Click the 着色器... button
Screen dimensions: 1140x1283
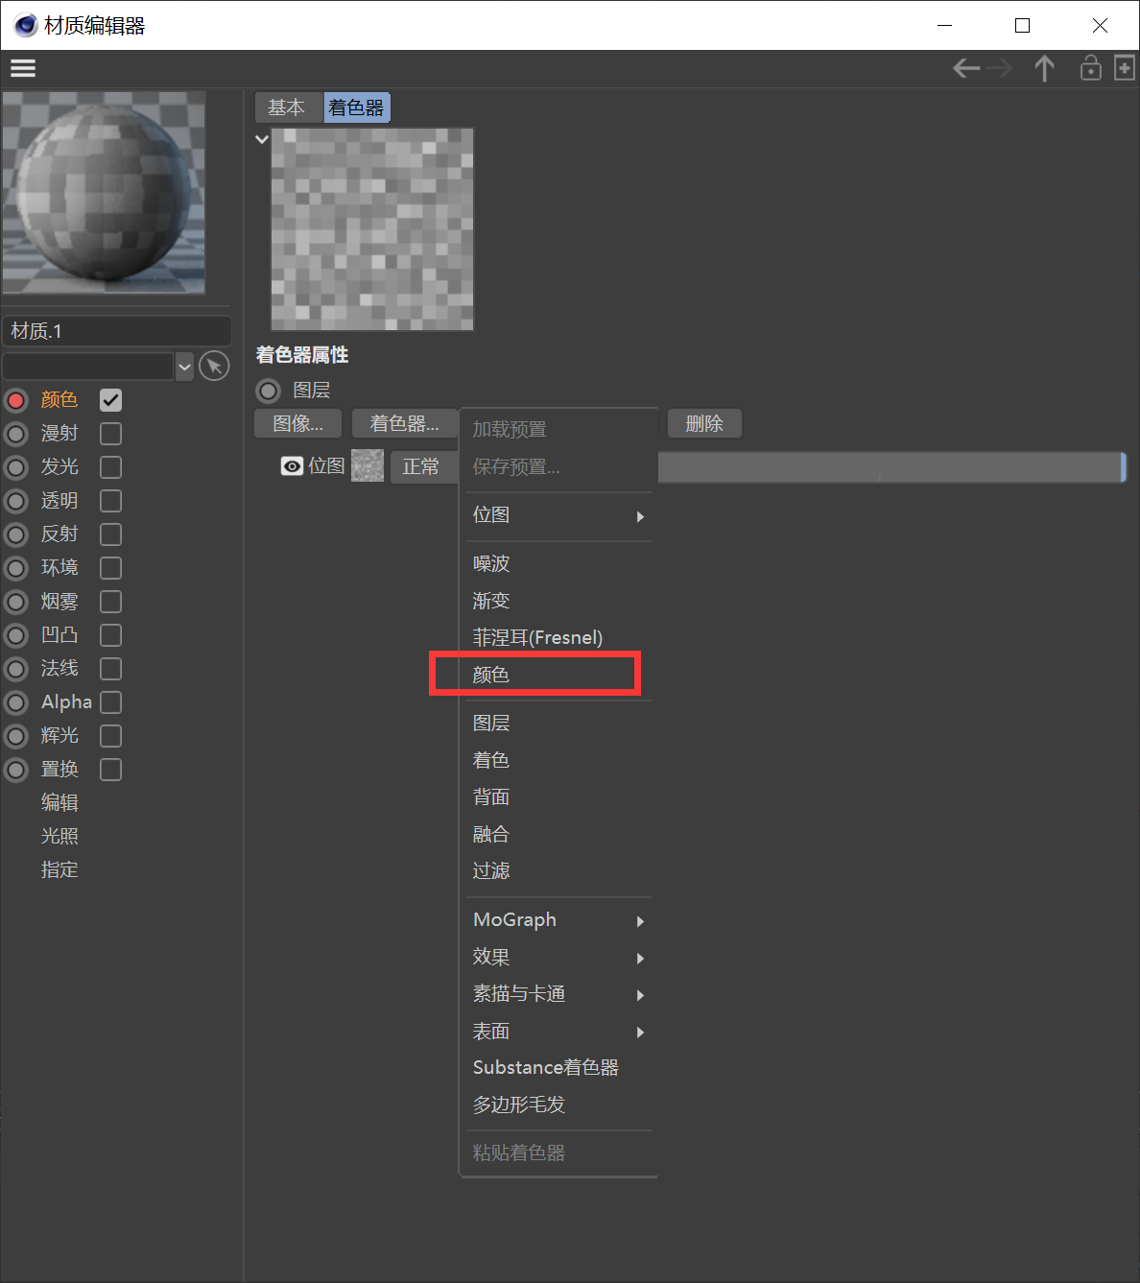pyautogui.click(x=404, y=423)
